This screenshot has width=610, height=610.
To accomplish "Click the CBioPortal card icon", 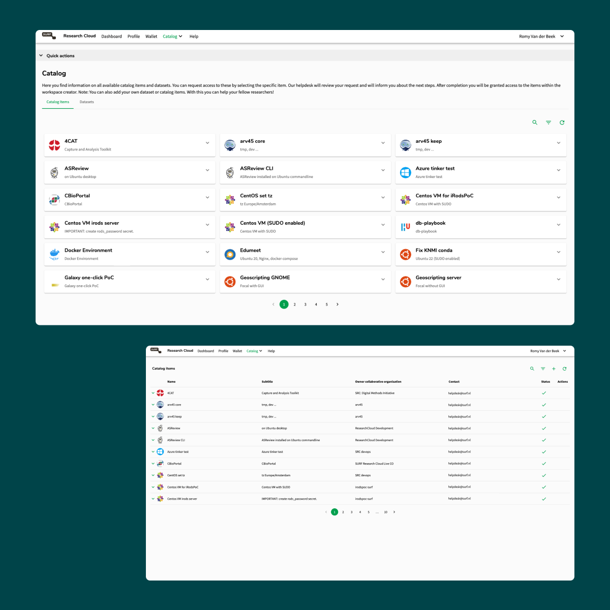I will [54, 200].
